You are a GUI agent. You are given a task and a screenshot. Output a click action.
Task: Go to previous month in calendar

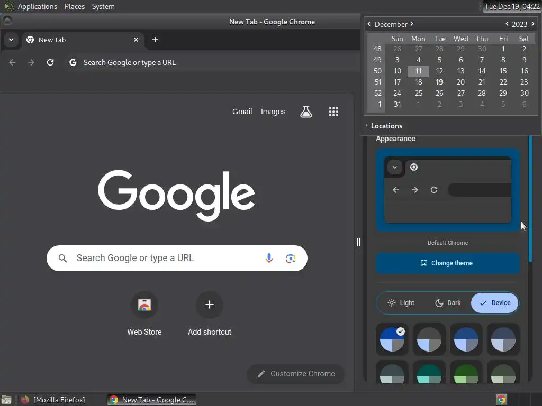coord(369,24)
